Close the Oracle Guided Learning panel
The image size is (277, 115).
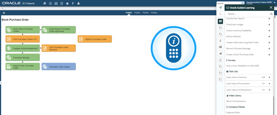pos(271,7)
